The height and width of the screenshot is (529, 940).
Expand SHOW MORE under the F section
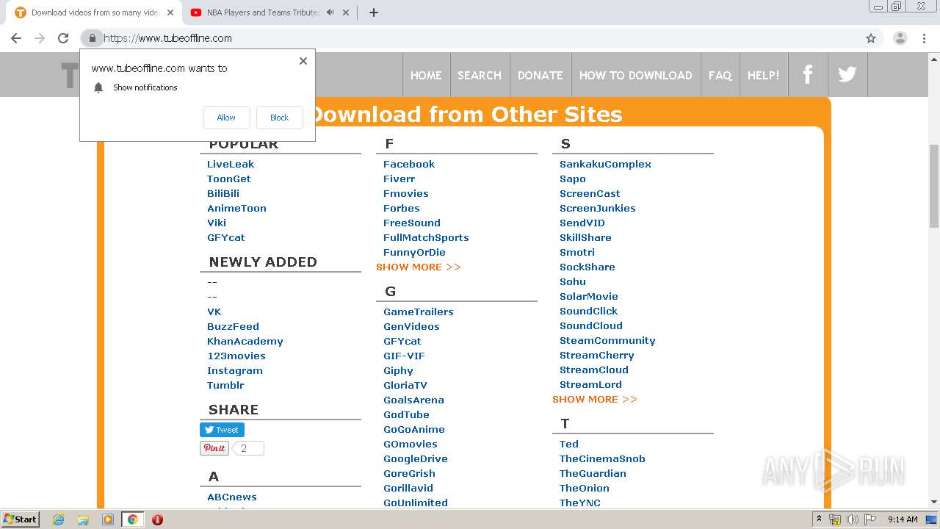pyautogui.click(x=419, y=267)
